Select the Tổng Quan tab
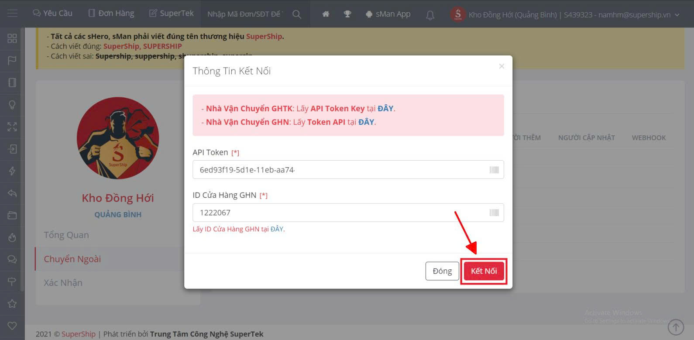 tap(66, 235)
